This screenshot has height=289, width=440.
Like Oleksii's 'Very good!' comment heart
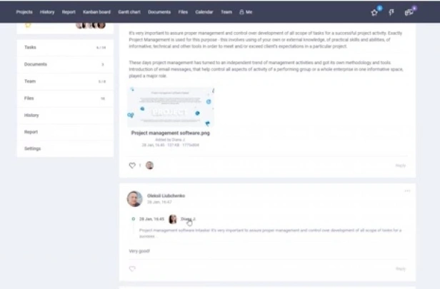tap(132, 268)
